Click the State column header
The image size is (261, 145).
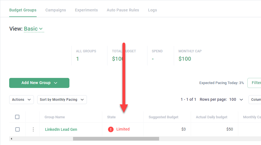[x=111, y=117]
